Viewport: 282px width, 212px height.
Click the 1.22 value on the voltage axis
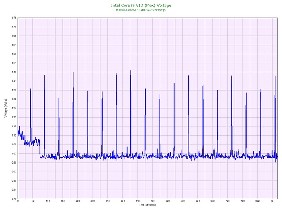click(14, 118)
